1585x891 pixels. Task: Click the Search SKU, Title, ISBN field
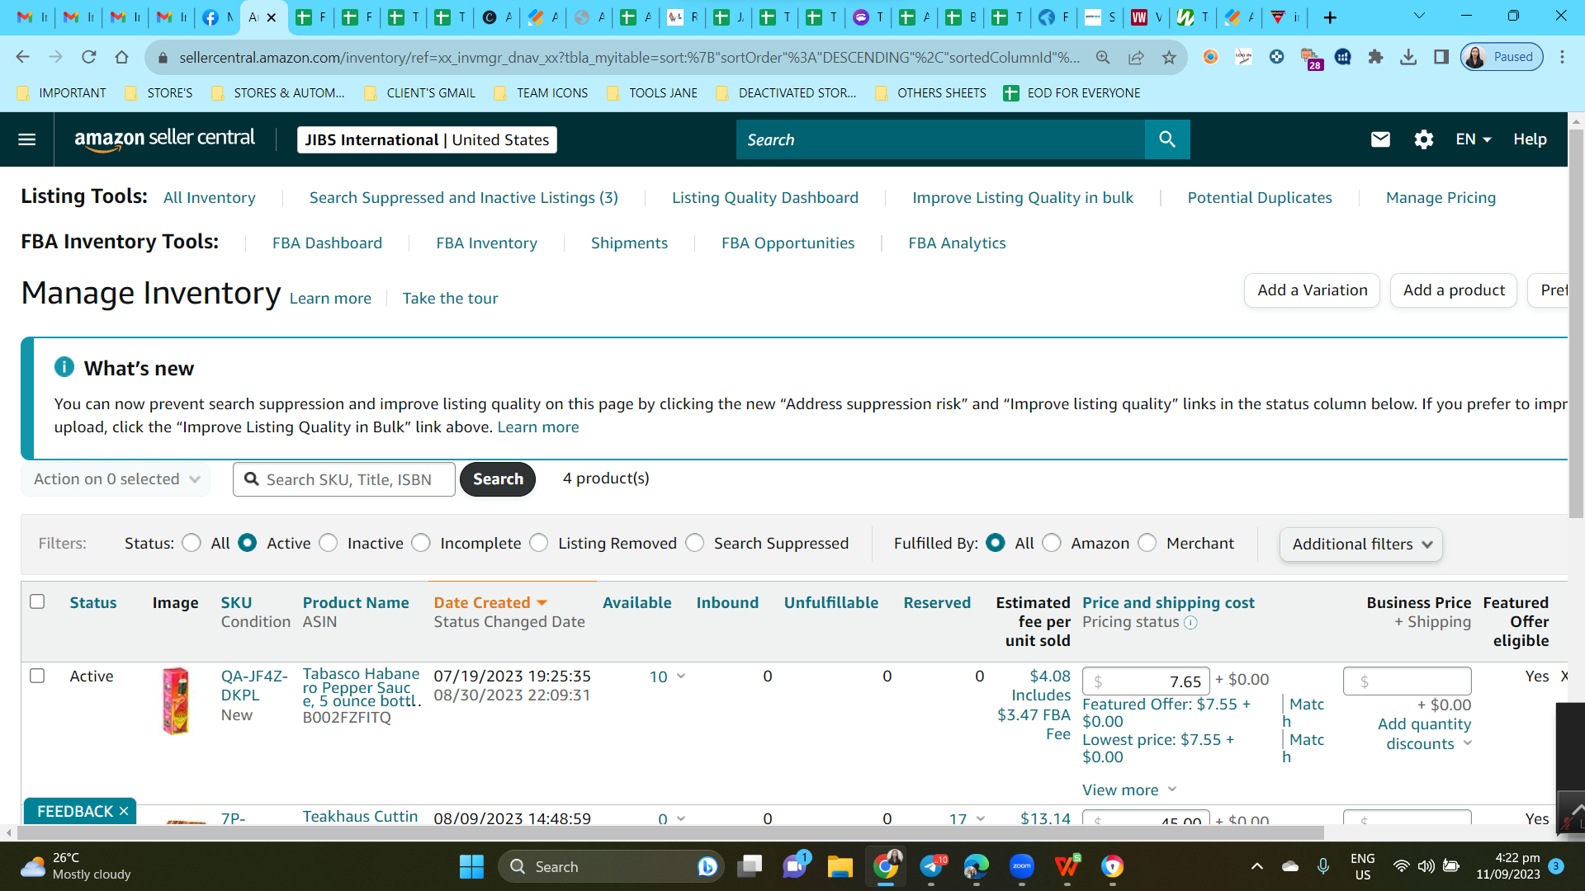point(344,479)
